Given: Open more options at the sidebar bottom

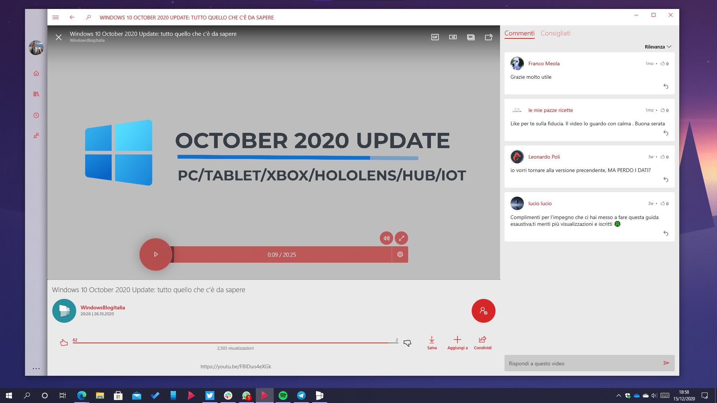Looking at the screenshot, I should click(x=36, y=369).
